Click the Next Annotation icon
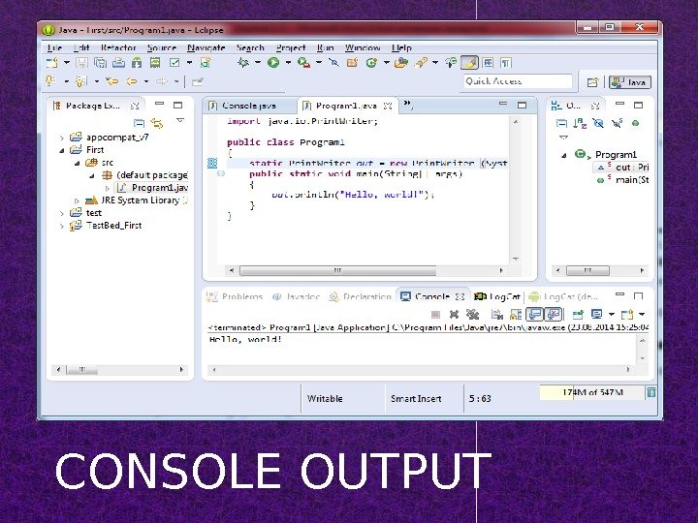Viewport: 698px width, 523px height. [50, 81]
